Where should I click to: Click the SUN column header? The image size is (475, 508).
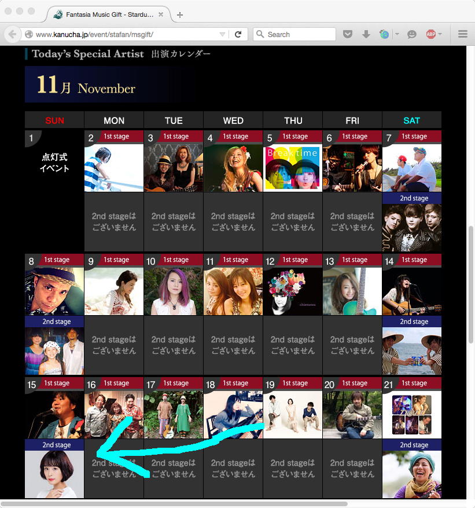(54, 120)
